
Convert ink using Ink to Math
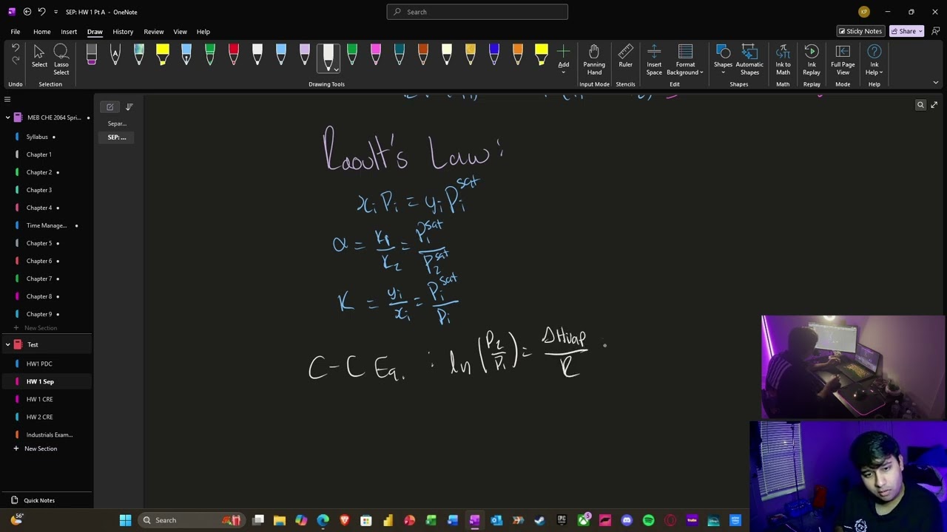pos(783,60)
